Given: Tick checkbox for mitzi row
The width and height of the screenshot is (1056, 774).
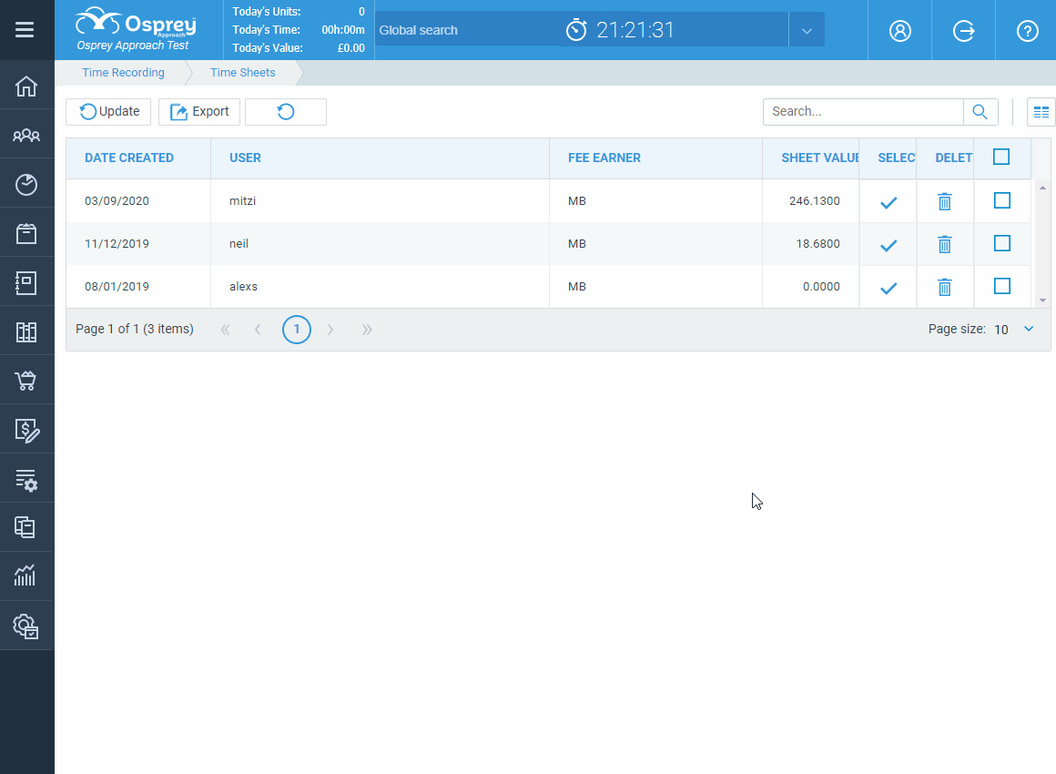Looking at the screenshot, I should point(1002,200).
